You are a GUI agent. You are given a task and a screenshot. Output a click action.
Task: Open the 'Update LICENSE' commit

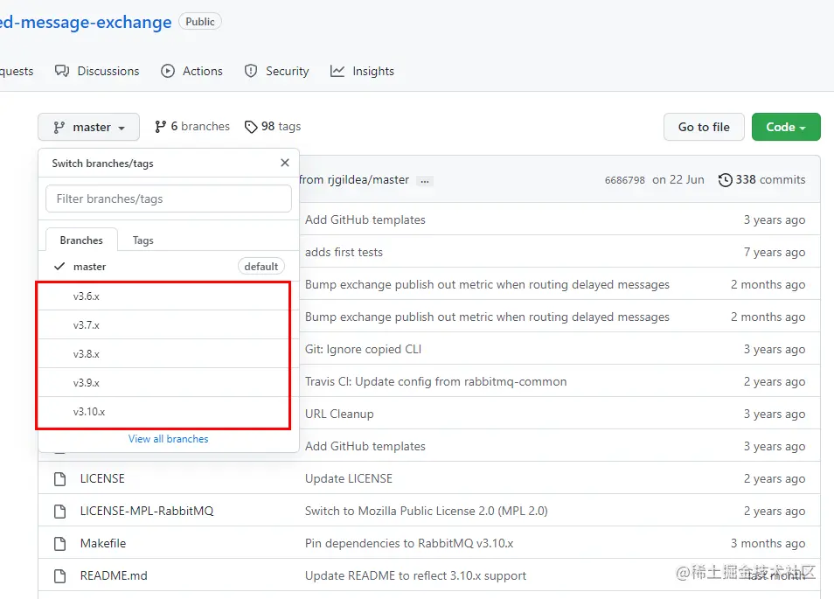pyautogui.click(x=349, y=479)
